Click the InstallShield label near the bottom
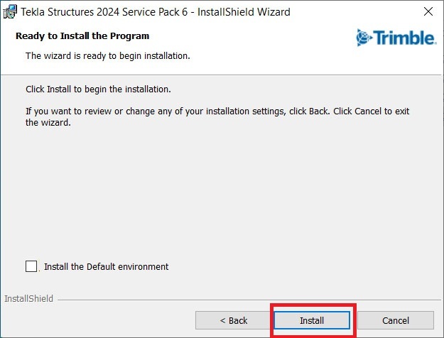Image resolution: width=444 pixels, height=338 pixels. click(28, 299)
